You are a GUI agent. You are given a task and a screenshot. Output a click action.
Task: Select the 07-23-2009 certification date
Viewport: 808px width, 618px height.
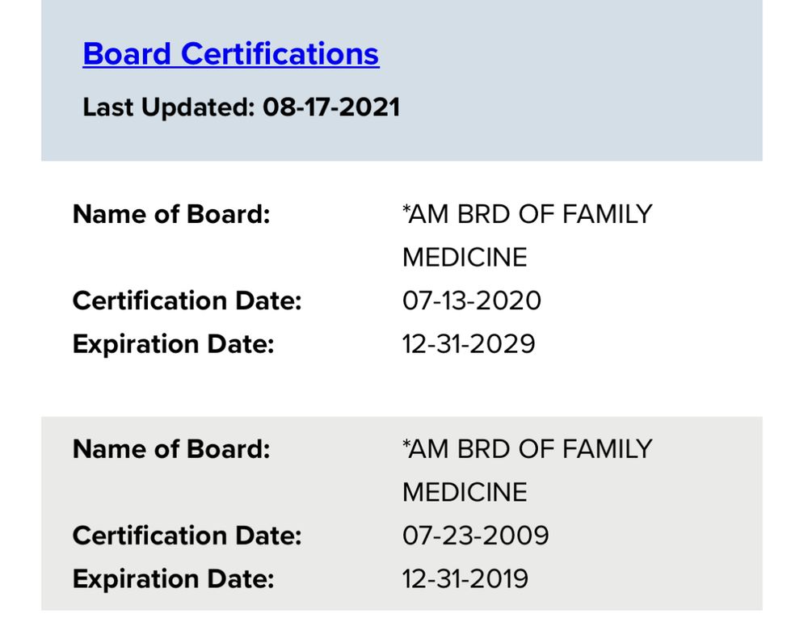point(475,536)
